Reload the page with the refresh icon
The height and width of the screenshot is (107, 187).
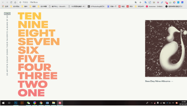(x=11, y=2)
